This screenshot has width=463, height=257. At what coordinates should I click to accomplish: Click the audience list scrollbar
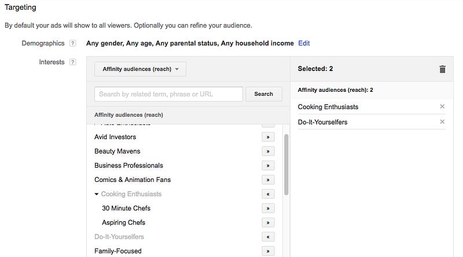tap(286, 165)
